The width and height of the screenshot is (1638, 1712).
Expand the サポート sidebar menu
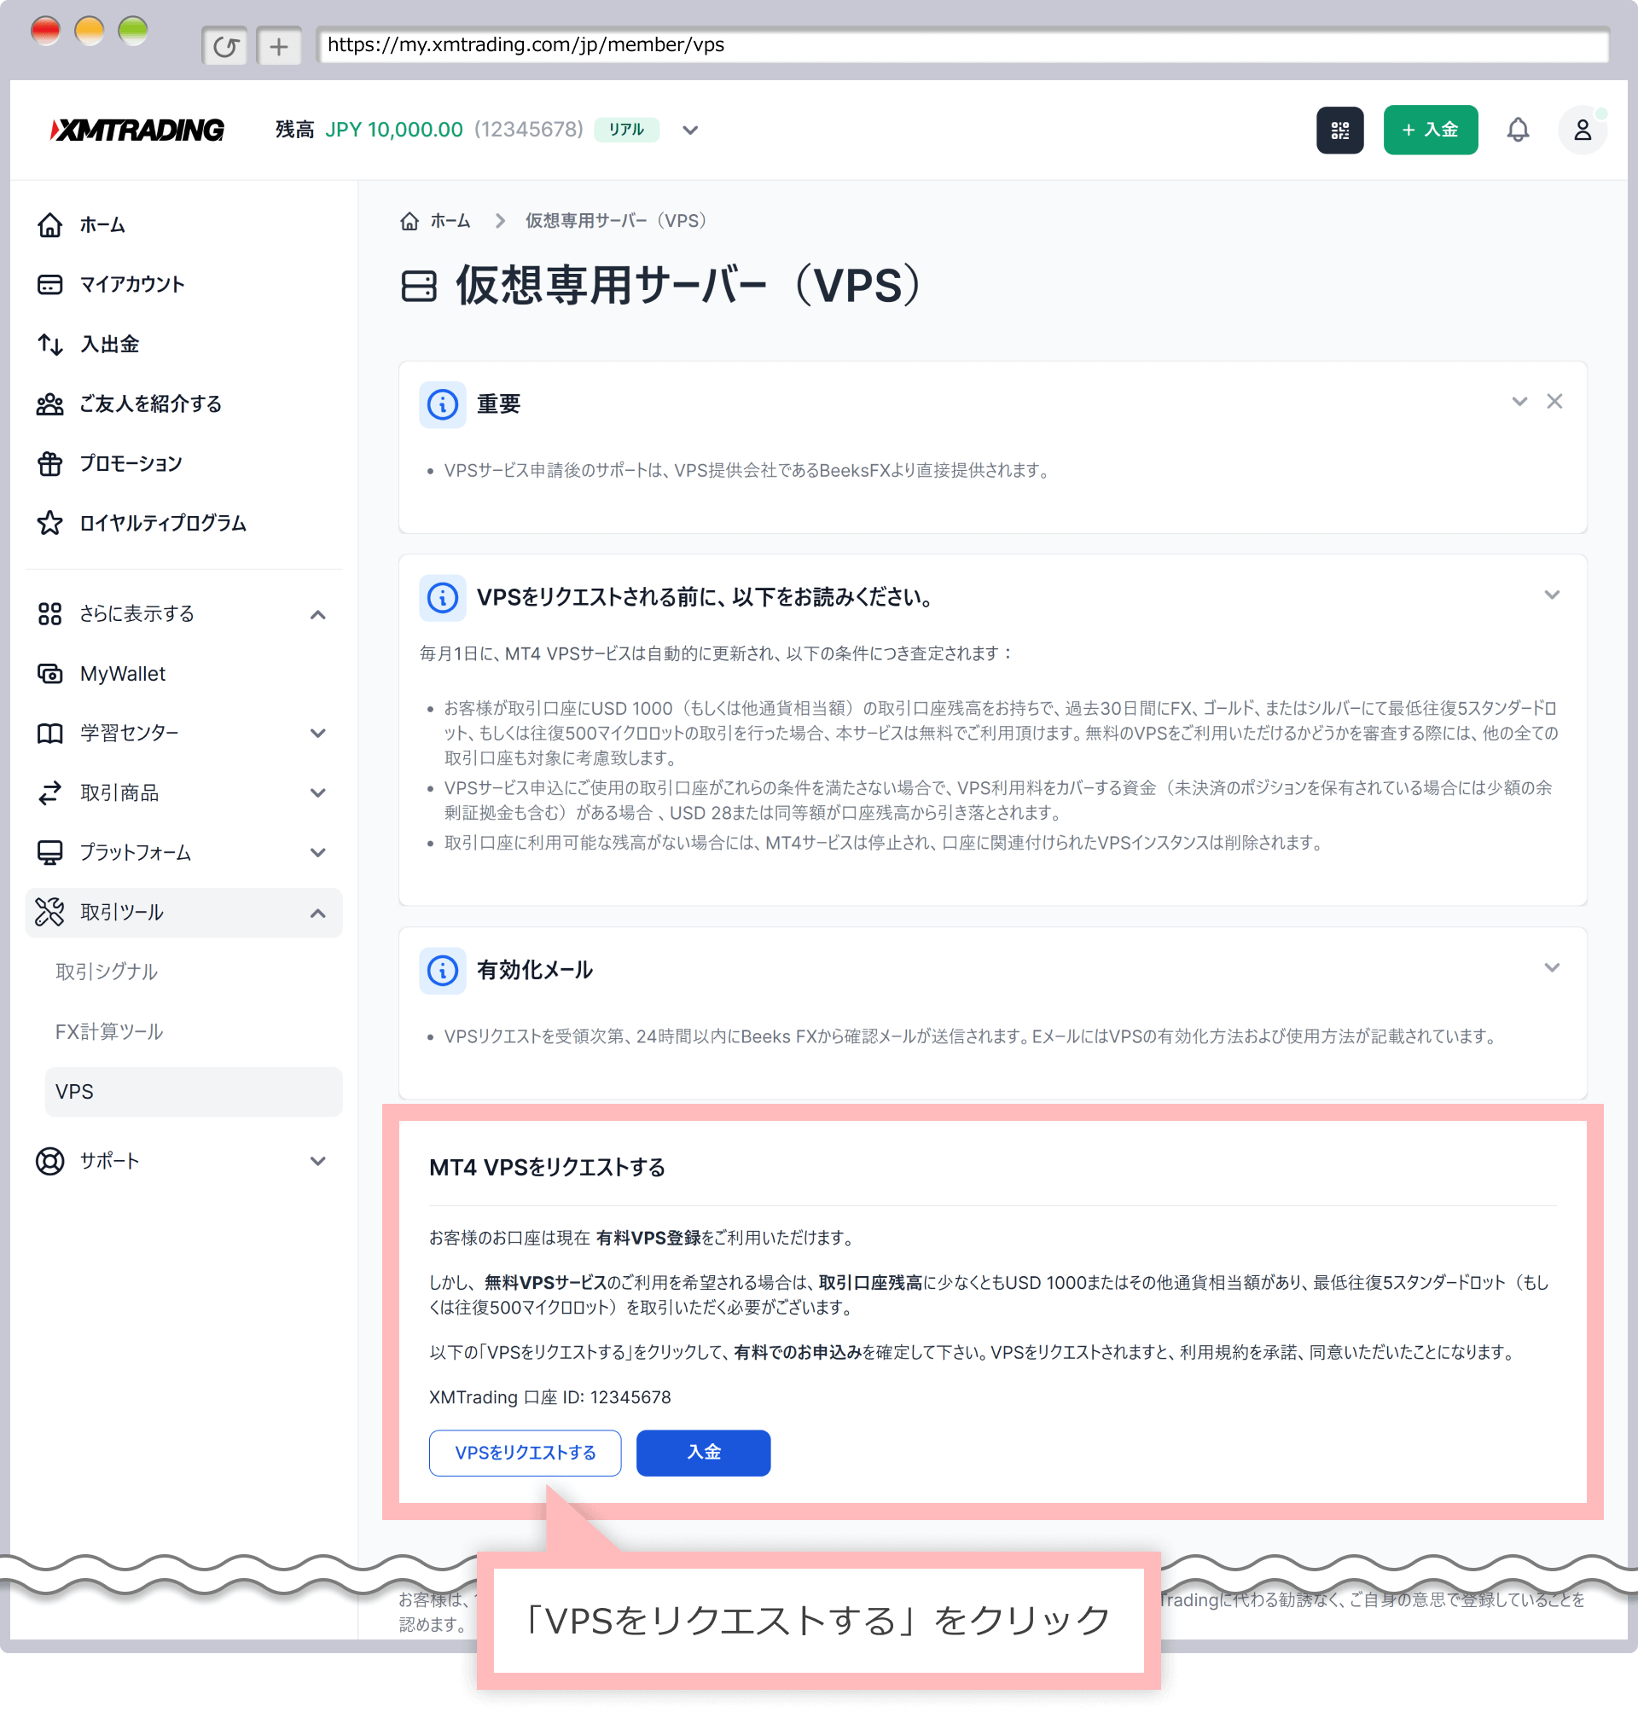[318, 1161]
